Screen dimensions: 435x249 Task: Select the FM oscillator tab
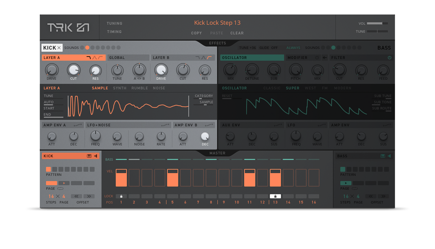[x=325, y=88]
